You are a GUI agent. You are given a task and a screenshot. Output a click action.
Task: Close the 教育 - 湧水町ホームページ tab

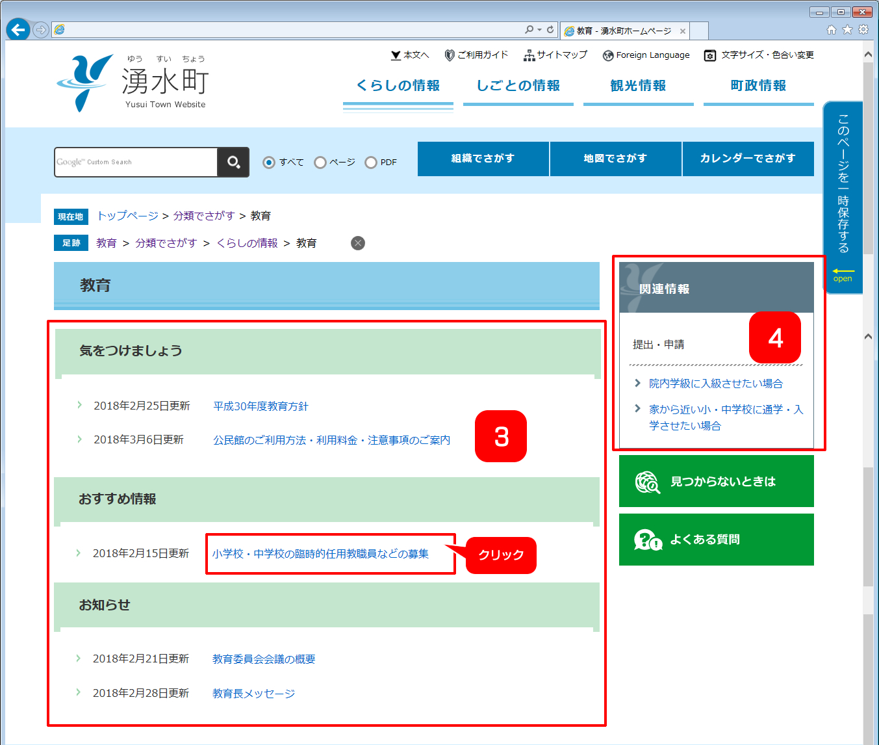coord(682,31)
